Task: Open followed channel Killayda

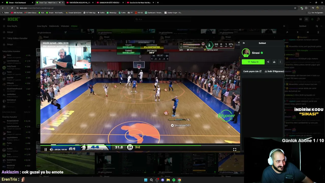Action: point(16,84)
